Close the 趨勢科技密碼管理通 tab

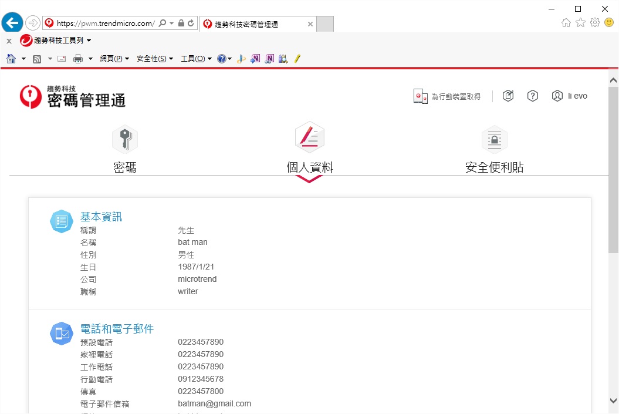click(x=310, y=24)
